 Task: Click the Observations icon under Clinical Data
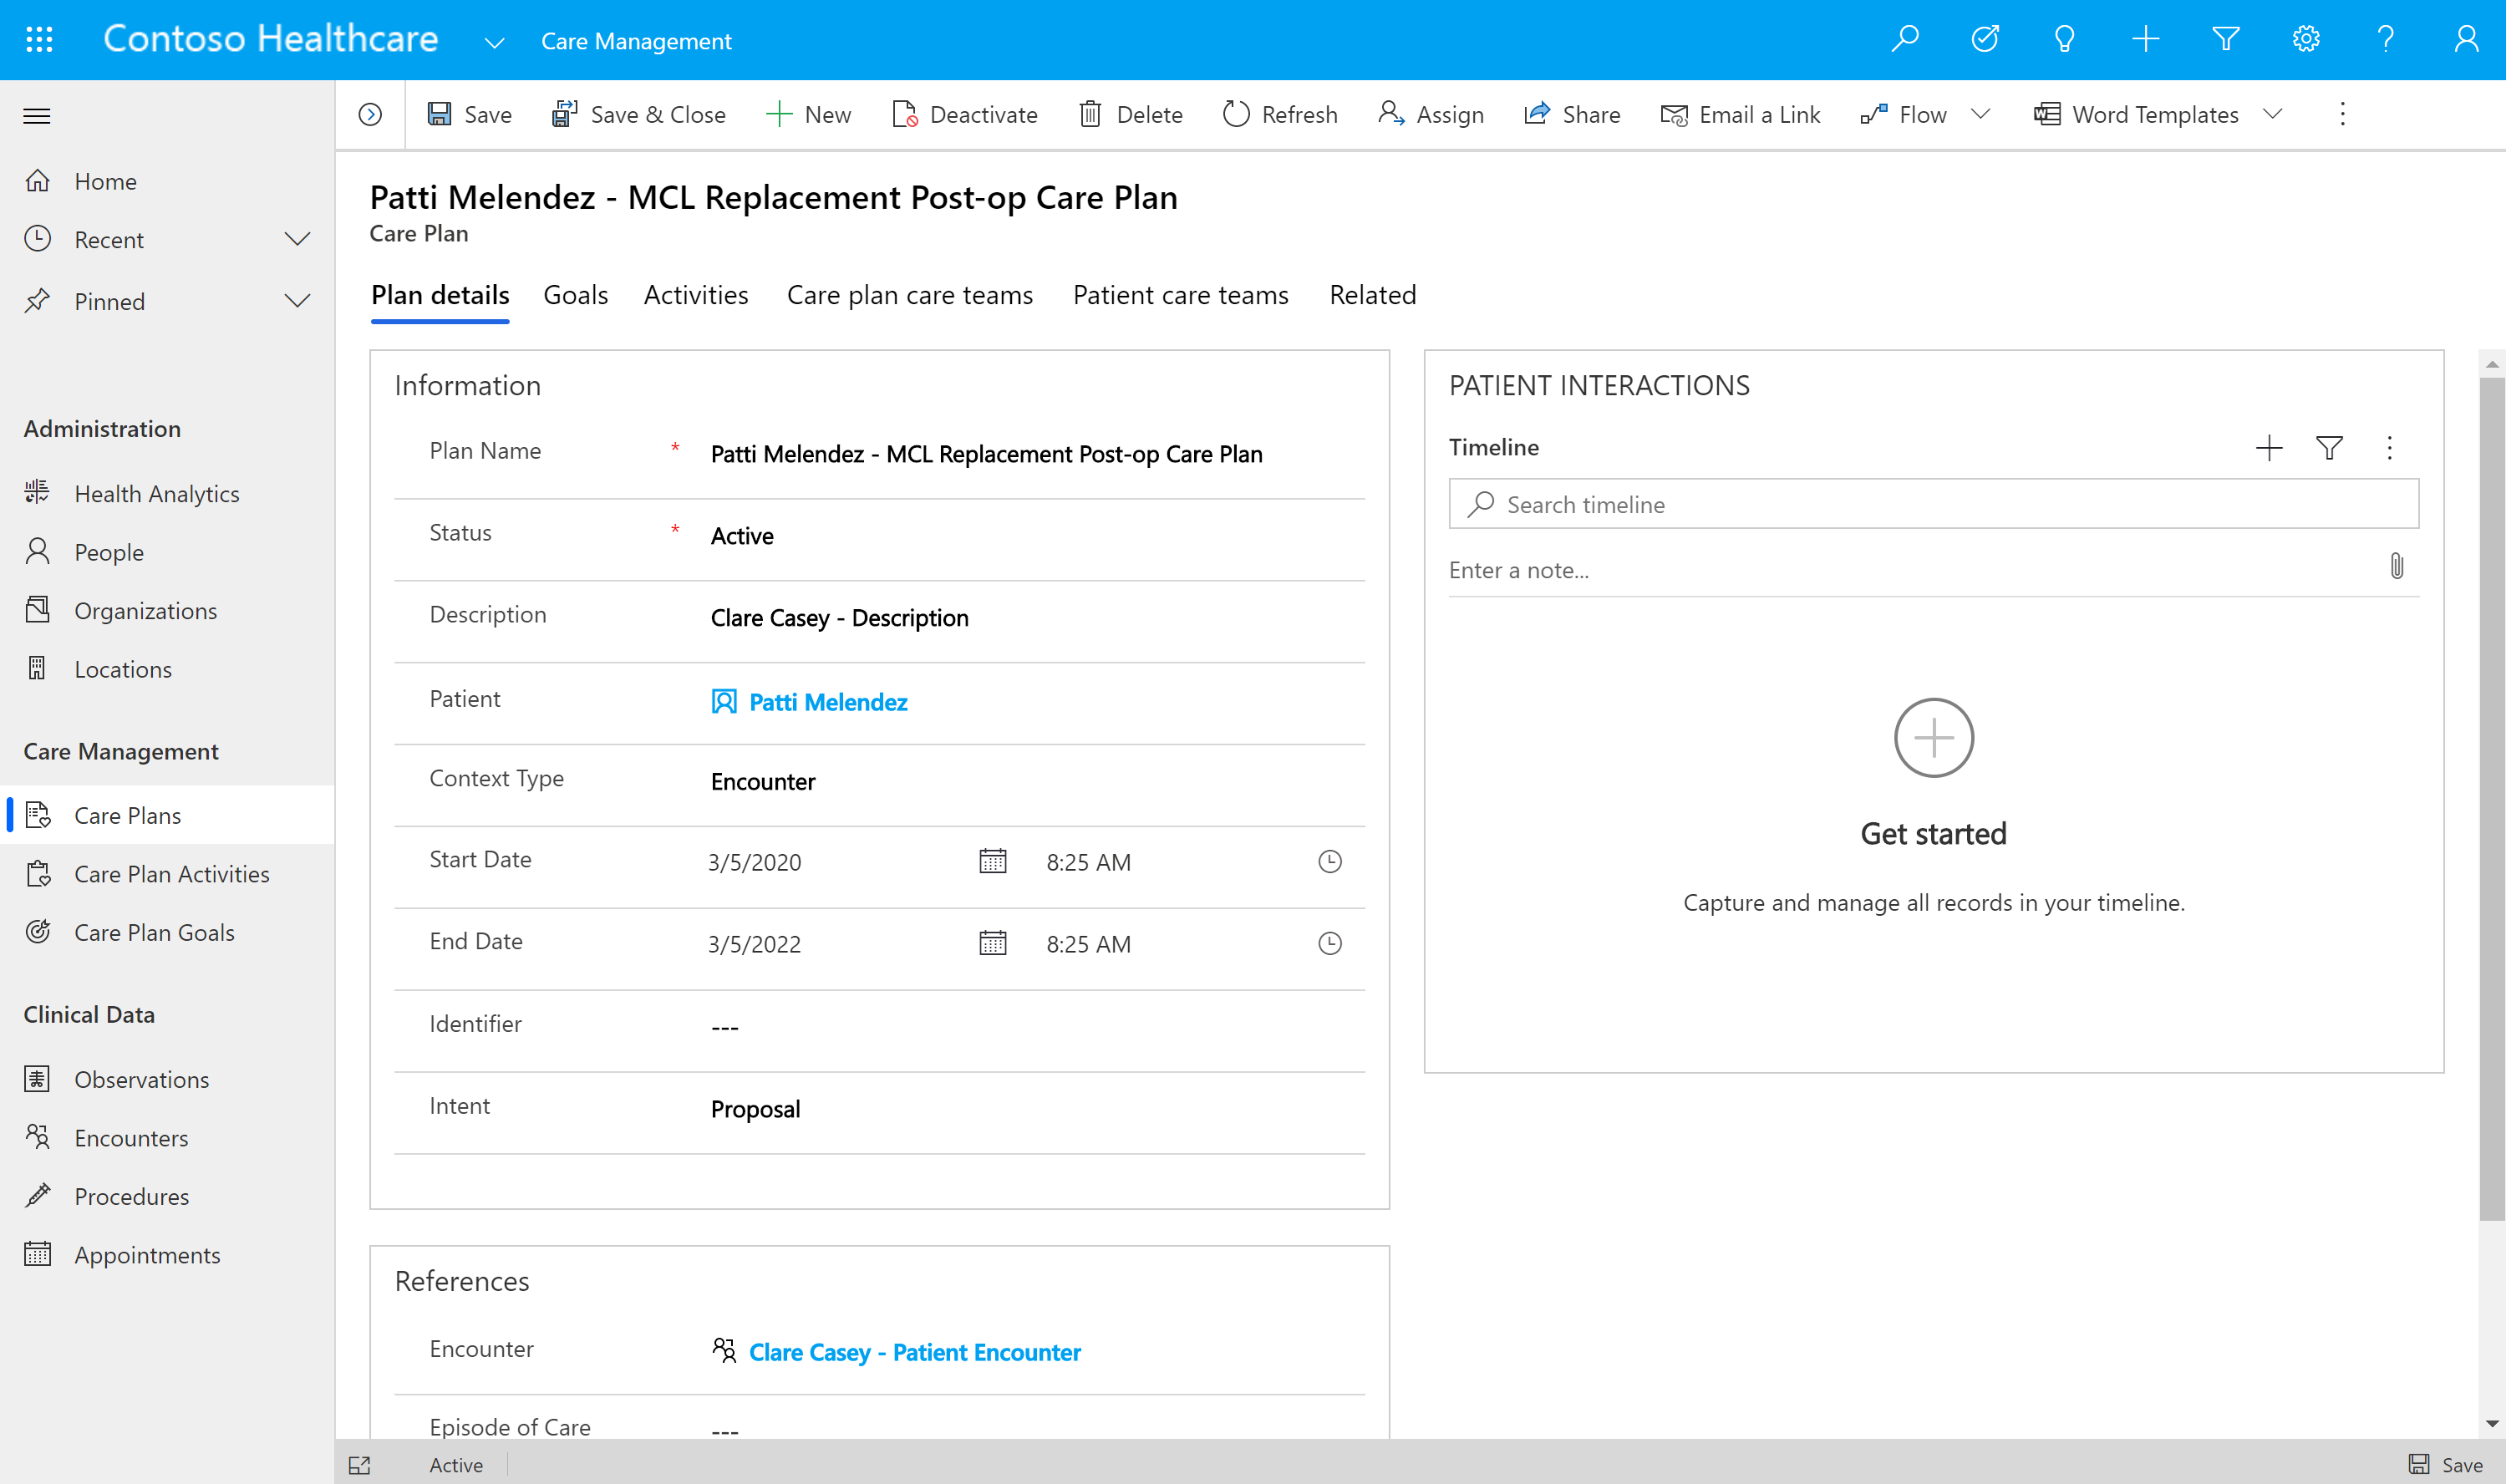pyautogui.click(x=38, y=1078)
